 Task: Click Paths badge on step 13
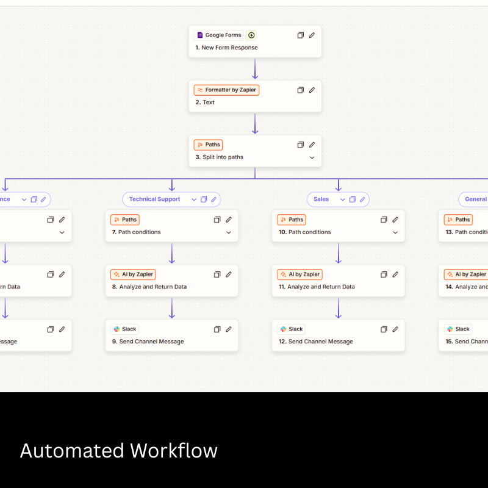coord(459,220)
